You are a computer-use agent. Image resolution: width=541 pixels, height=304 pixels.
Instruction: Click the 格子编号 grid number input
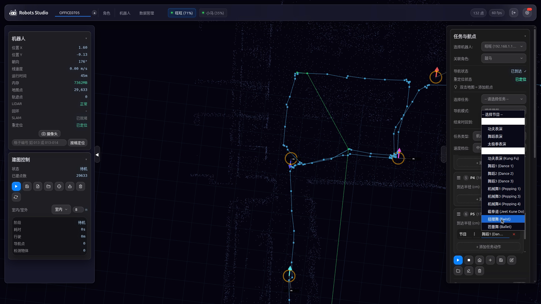tap(39, 143)
